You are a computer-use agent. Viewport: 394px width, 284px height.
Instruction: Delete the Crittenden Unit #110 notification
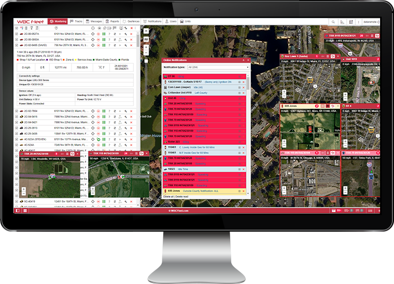tap(244, 93)
